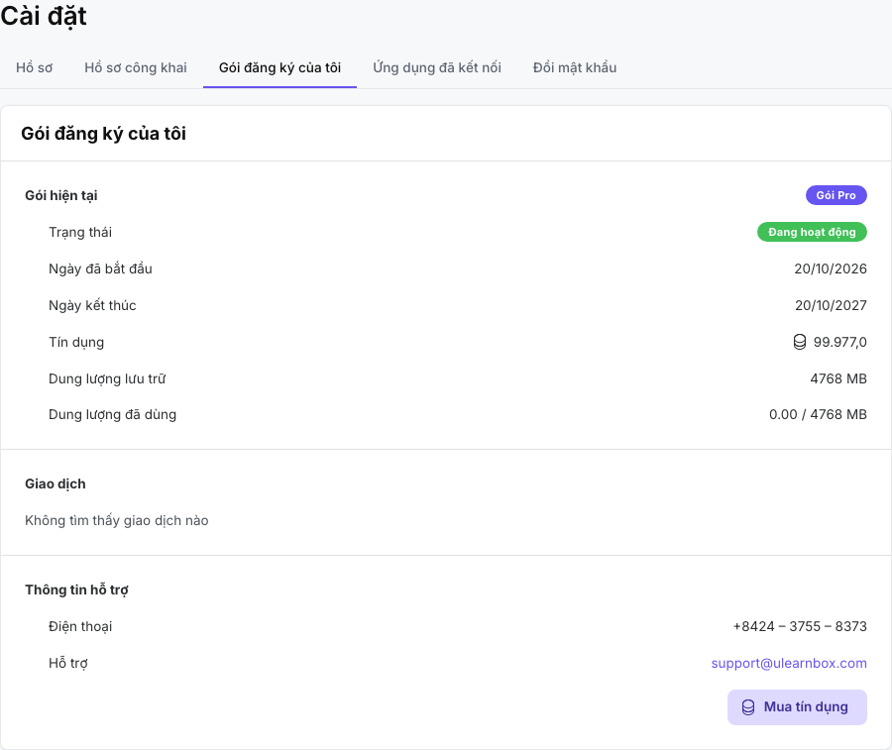Click the used storage value 0.00 / 4768 MB
This screenshot has height=750, width=892.
[x=818, y=414]
